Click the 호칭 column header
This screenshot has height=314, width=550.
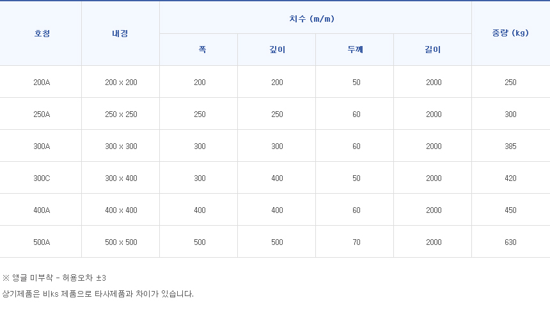pyautogui.click(x=42, y=34)
